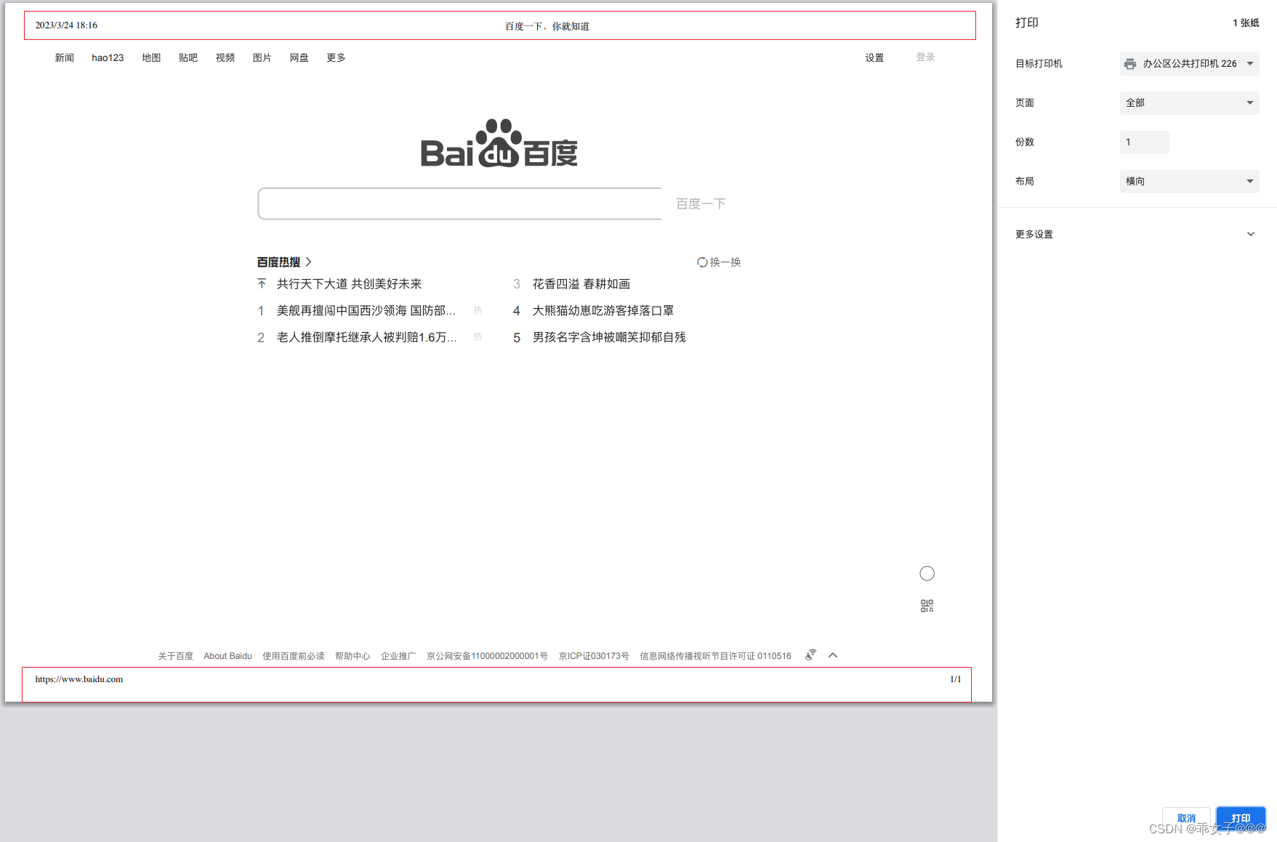Click the page title 百度一下，你就知道

(547, 26)
